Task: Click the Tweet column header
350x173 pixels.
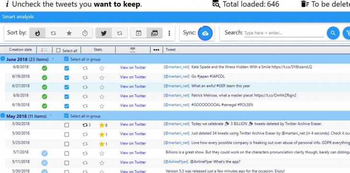Action: (x=171, y=49)
